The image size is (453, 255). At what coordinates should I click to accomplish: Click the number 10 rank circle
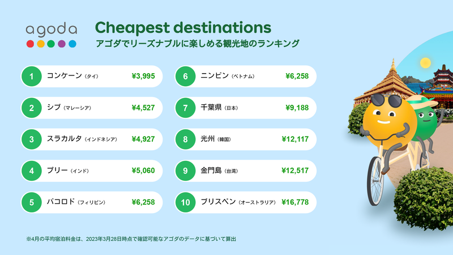pos(185,202)
